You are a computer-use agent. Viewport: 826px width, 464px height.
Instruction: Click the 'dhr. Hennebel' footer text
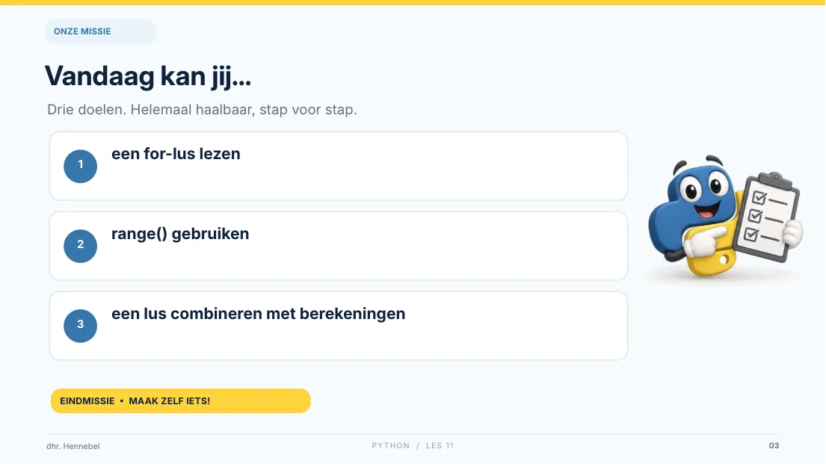[x=73, y=446]
